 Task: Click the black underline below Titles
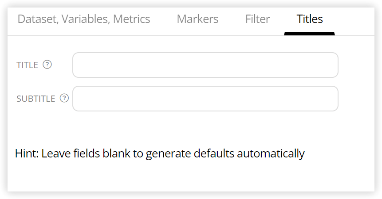coord(309,34)
